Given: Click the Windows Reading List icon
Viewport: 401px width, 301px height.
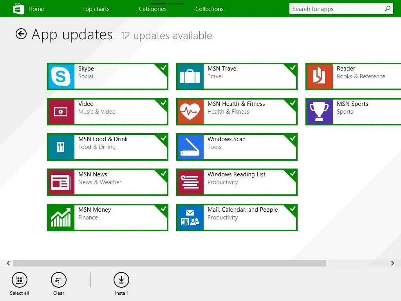Looking at the screenshot, I should point(190,182).
